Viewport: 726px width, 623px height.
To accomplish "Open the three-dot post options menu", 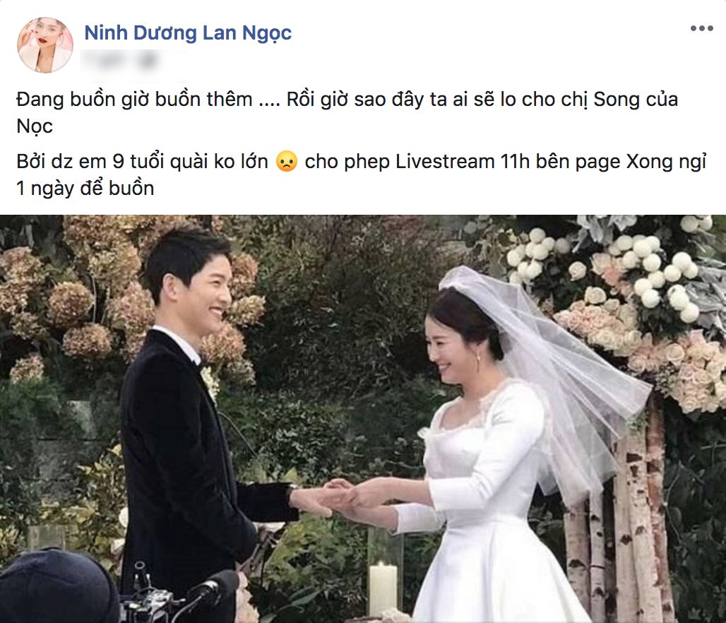I will (x=701, y=28).
